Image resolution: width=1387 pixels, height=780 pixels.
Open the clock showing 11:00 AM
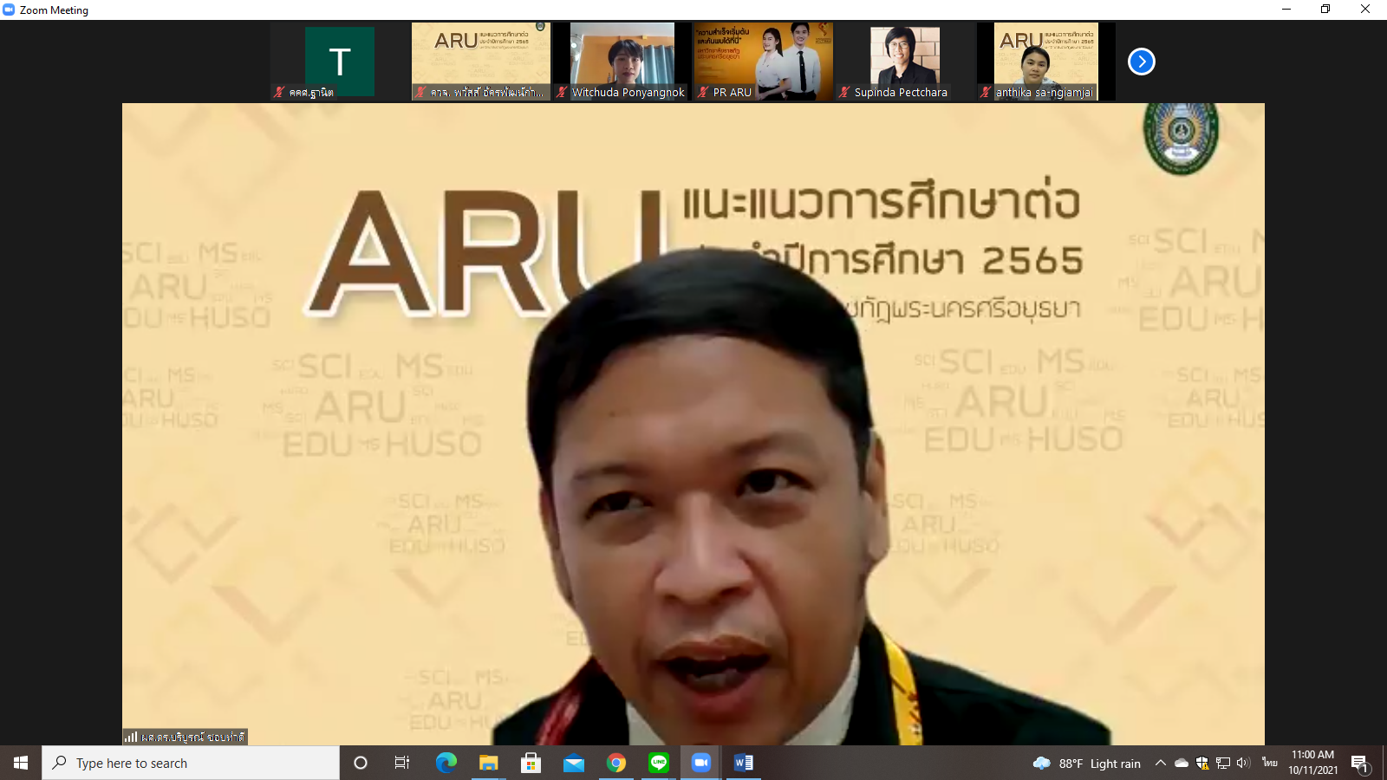pyautogui.click(x=1312, y=763)
